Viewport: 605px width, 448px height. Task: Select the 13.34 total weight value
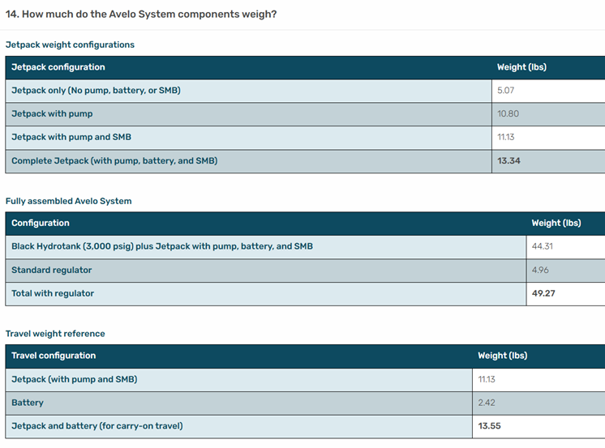coord(508,161)
